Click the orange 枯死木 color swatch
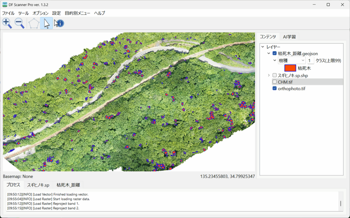This screenshot has width=350, height=218. (290, 68)
